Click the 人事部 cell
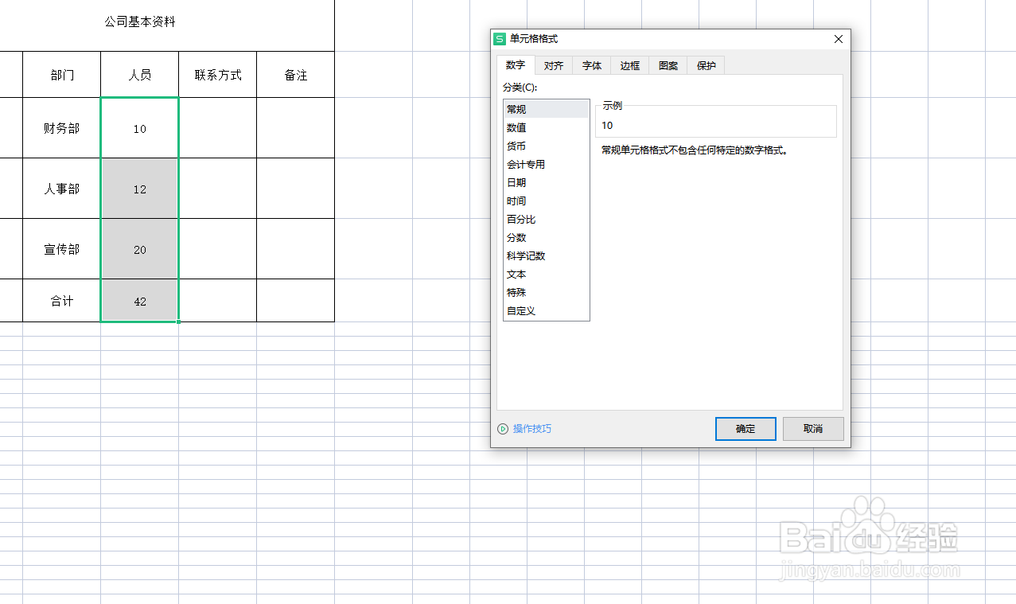The image size is (1016, 604). click(62, 189)
